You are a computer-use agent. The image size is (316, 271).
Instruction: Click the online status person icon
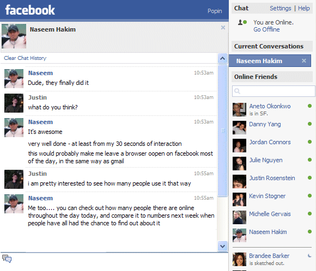(x=242, y=22)
